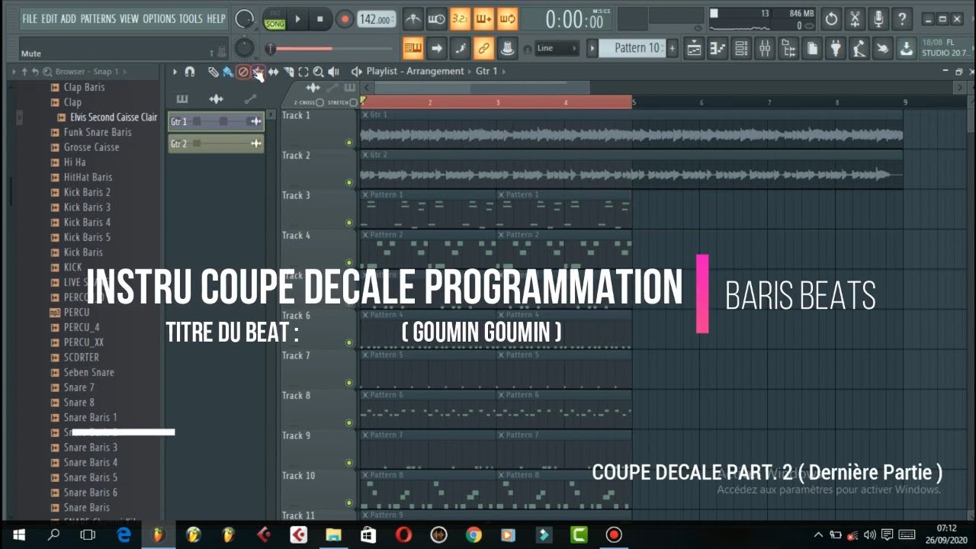Viewport: 976px width, 549px height.
Task: Toggle typing keyboard to piano
Action: pyautogui.click(x=413, y=48)
